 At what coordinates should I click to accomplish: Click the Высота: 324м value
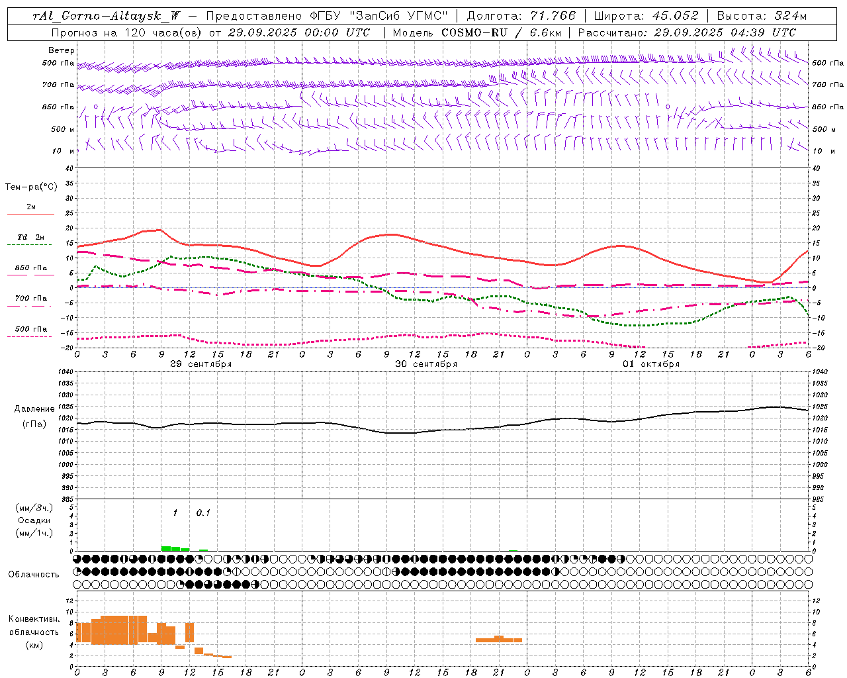pos(762,16)
